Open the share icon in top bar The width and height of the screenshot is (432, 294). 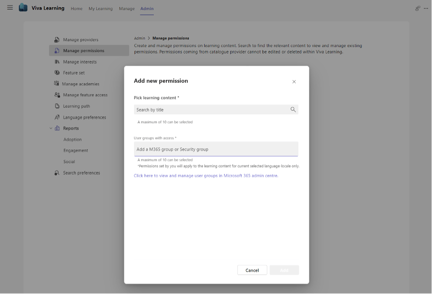point(418,8)
